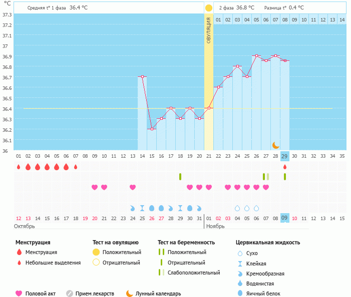Click the intercourse heart on cycle day 13
The height and width of the screenshot is (297, 351).
click(x=133, y=187)
